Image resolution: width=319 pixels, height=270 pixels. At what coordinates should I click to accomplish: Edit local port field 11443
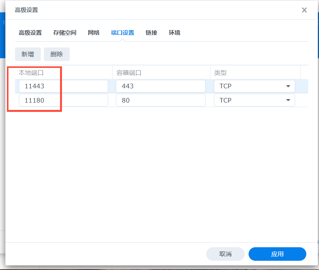(x=63, y=86)
